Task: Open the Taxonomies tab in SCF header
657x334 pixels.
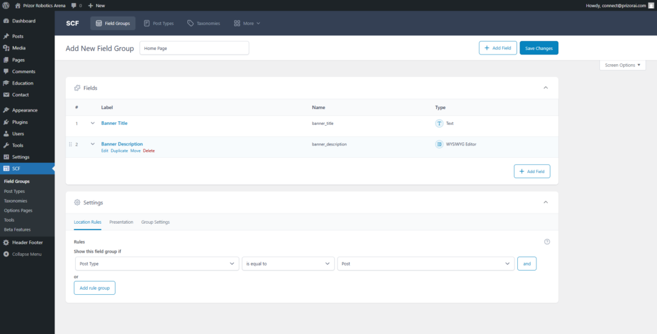Action: click(203, 24)
